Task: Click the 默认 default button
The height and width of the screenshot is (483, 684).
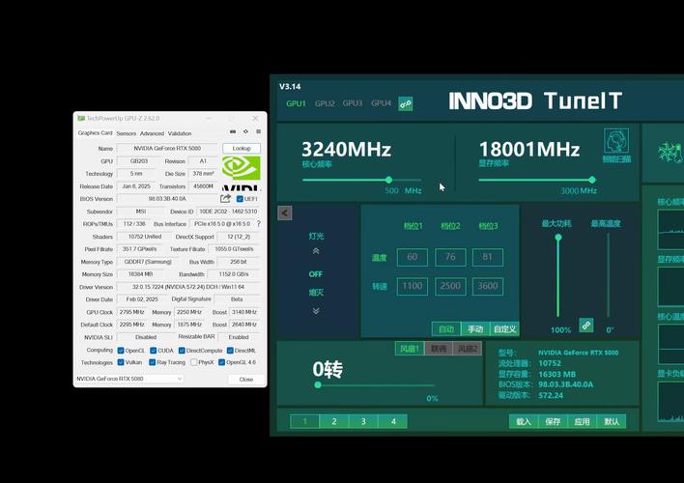Action: (x=612, y=421)
